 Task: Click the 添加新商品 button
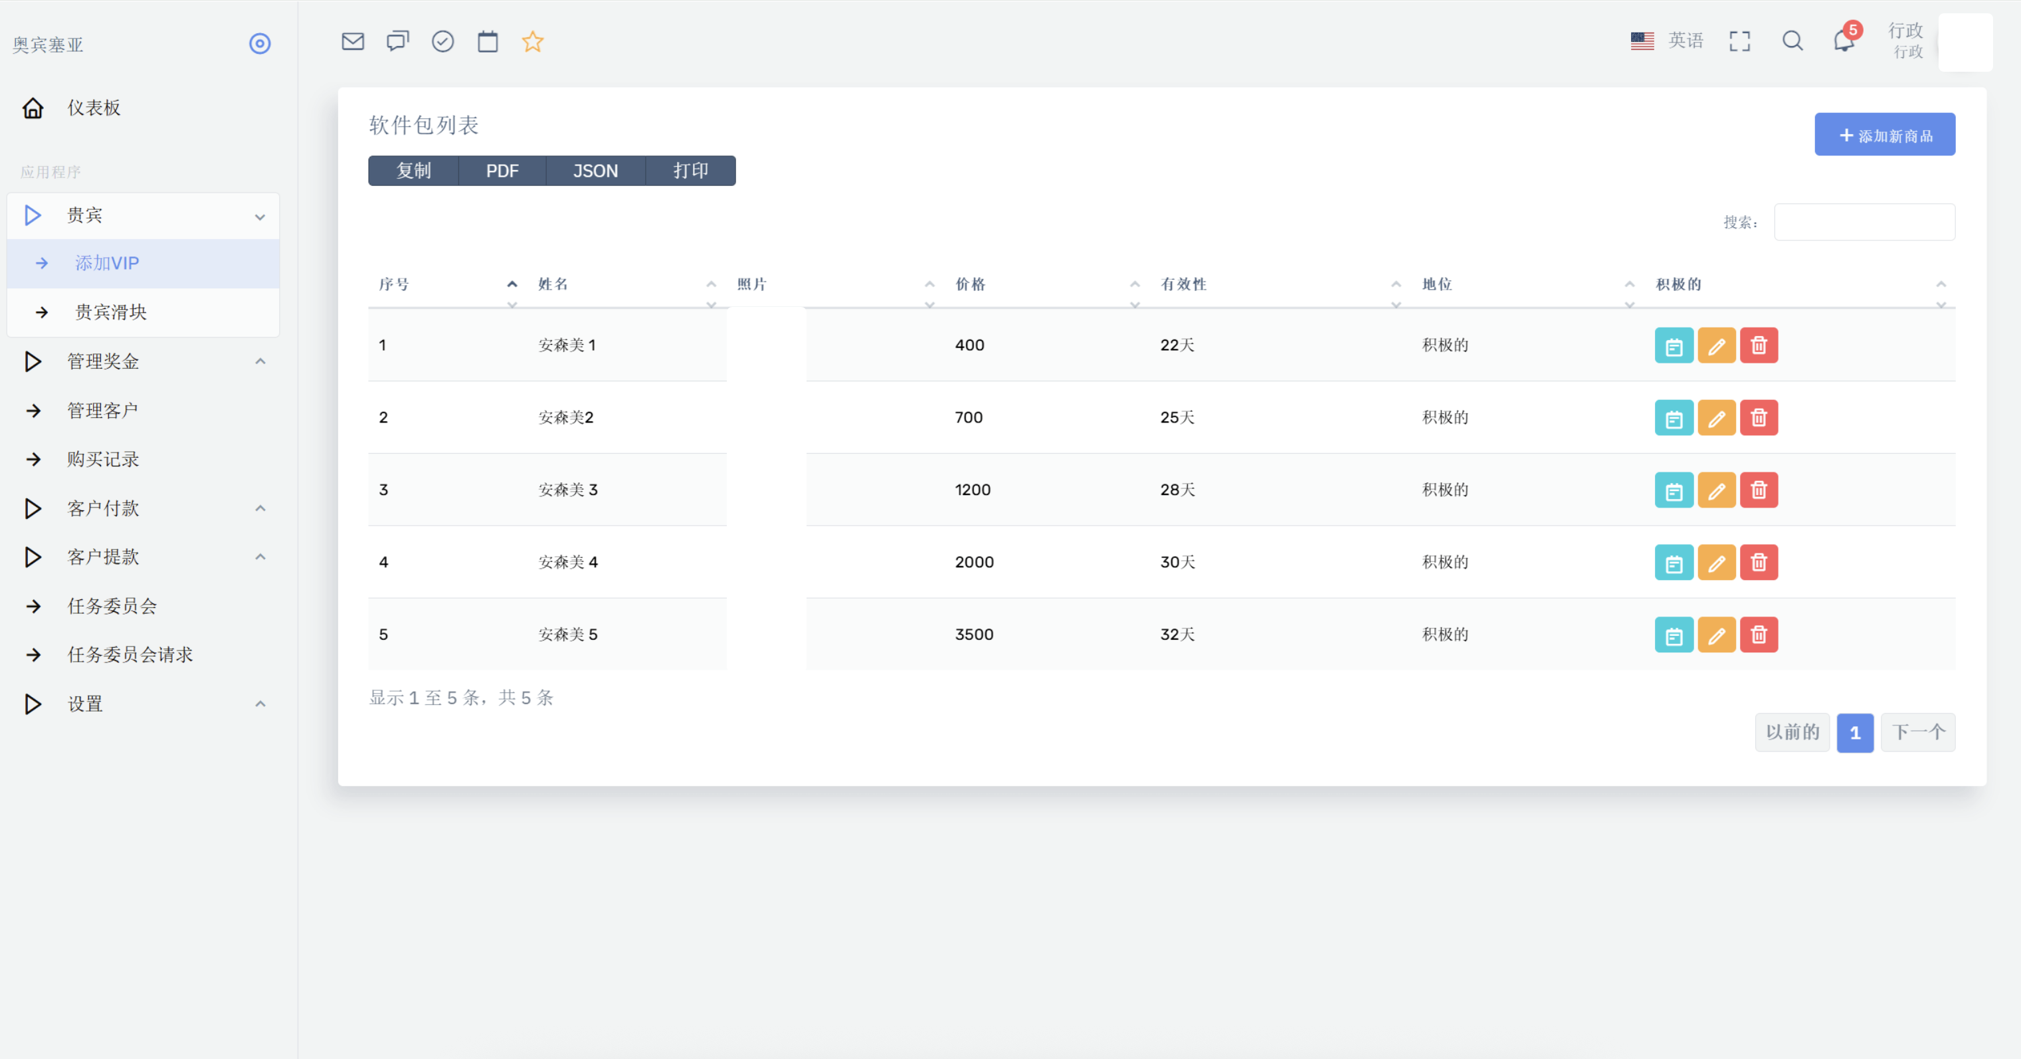[1885, 134]
